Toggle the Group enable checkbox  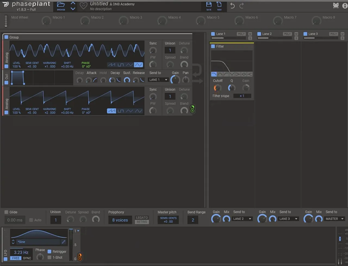pos(6,37)
